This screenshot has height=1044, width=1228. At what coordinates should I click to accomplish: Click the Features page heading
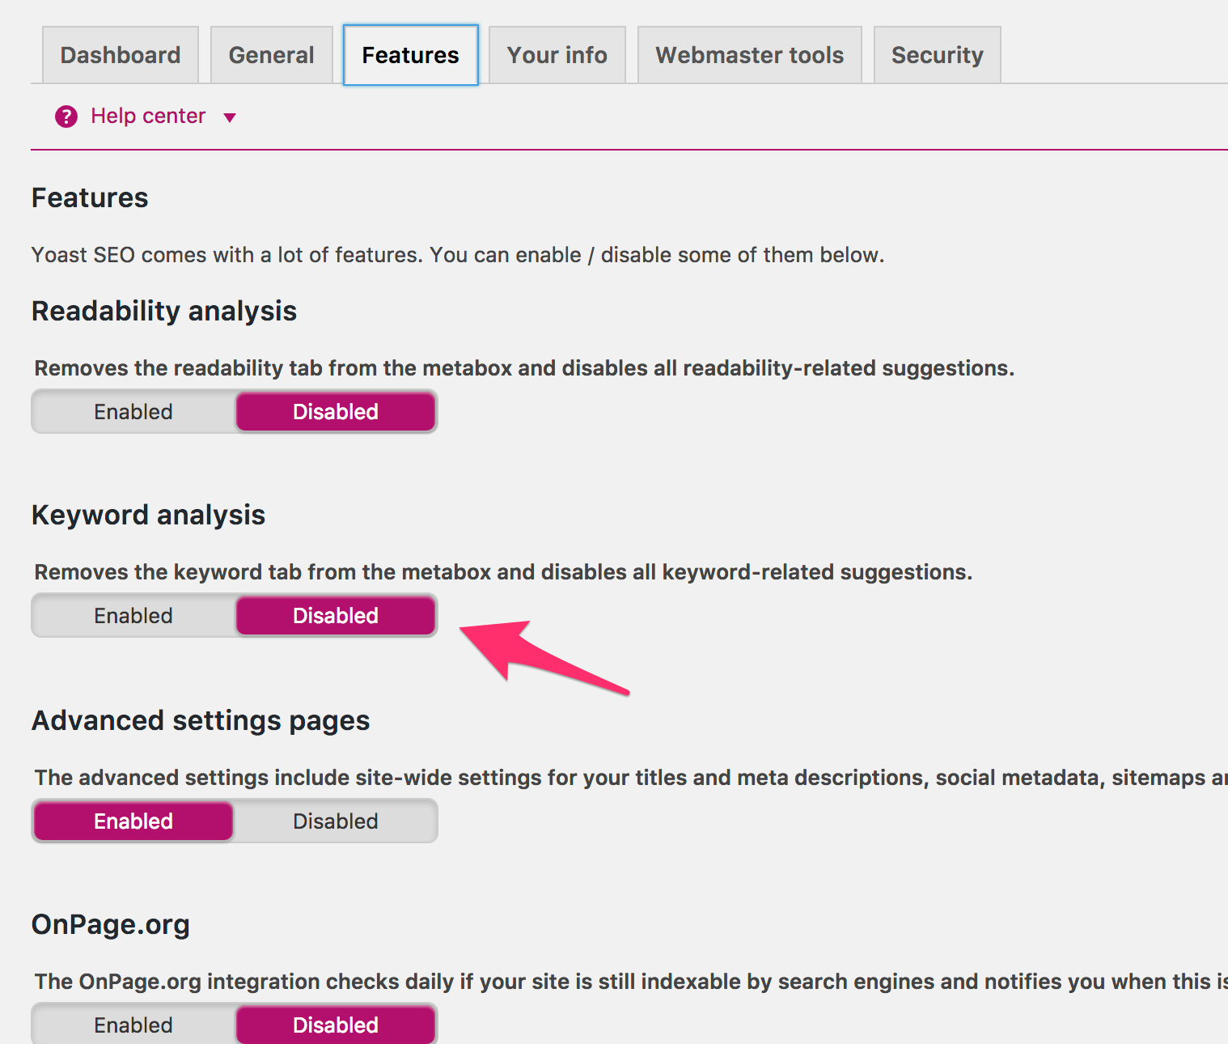(90, 198)
